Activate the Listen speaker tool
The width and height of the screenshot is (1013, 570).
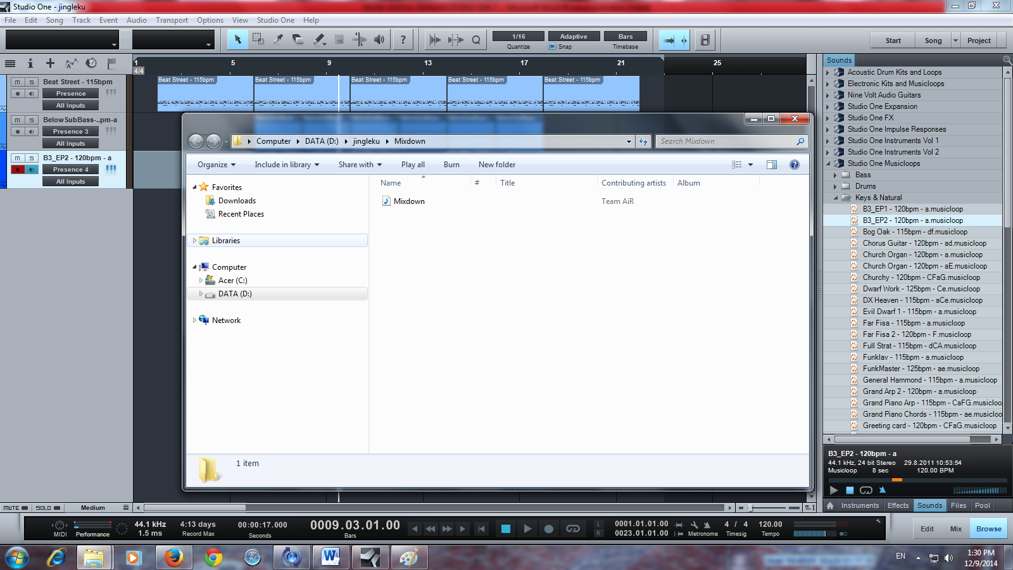tap(379, 40)
